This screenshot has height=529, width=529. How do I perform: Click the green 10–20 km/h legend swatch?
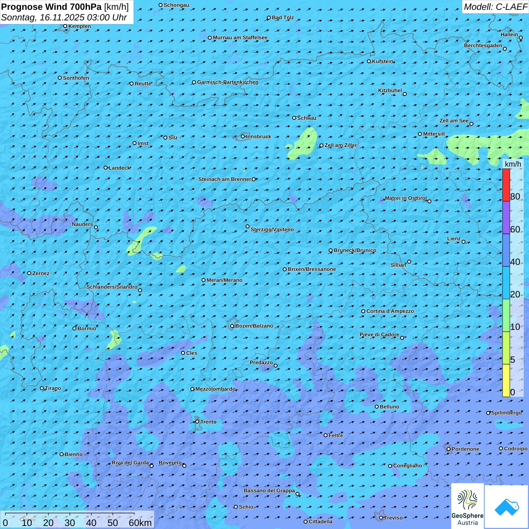tap(506, 316)
